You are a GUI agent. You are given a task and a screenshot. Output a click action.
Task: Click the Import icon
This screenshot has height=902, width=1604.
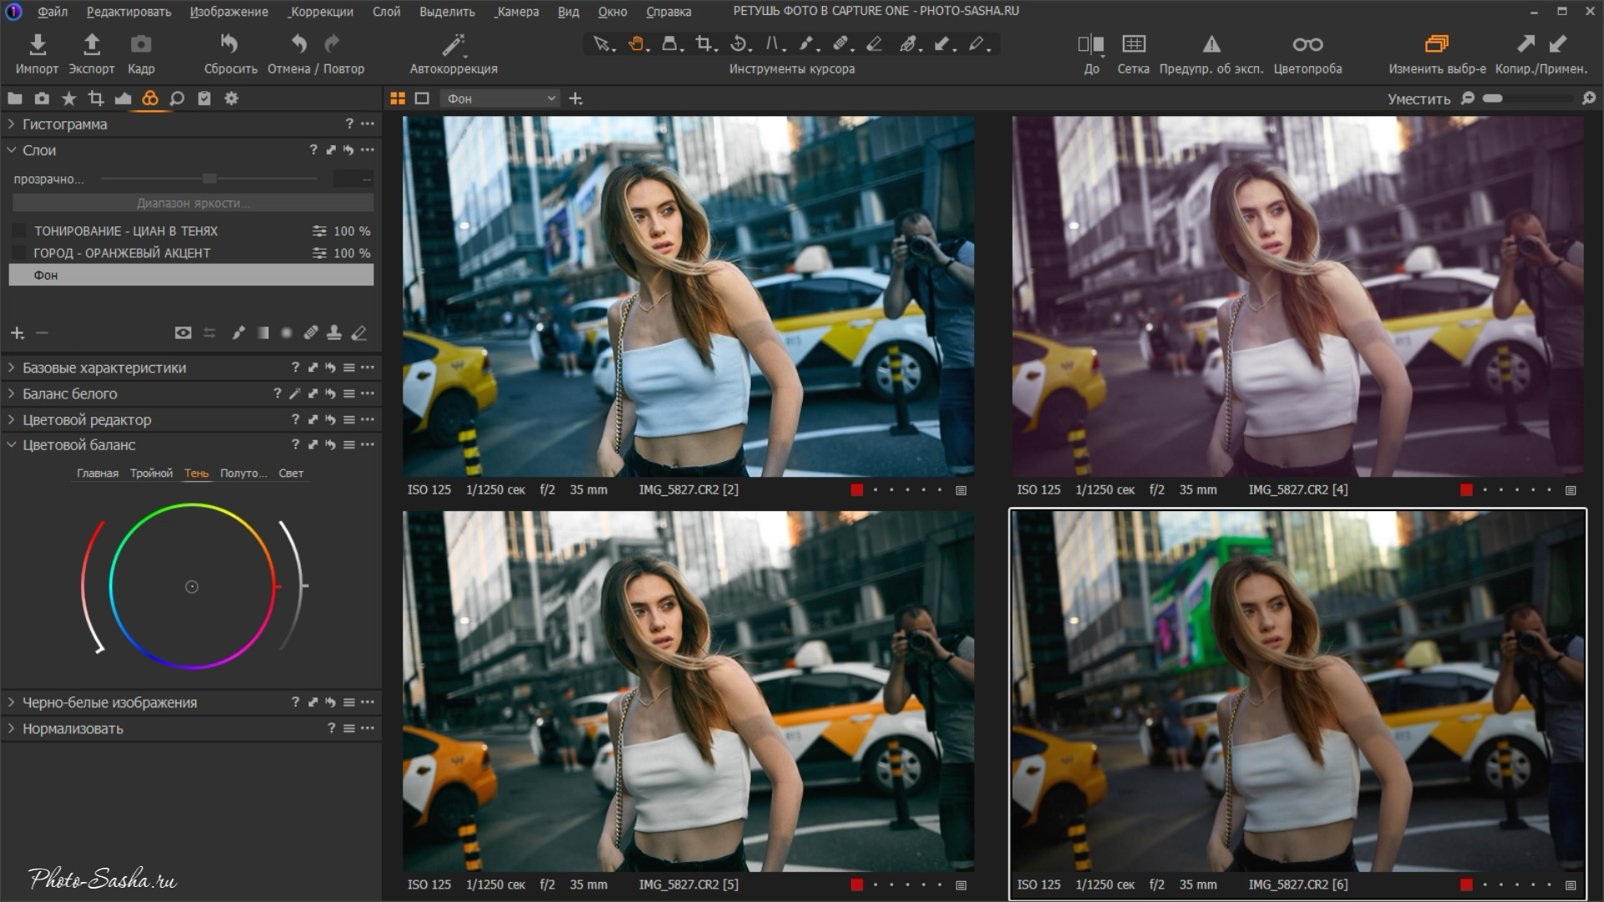click(x=37, y=44)
